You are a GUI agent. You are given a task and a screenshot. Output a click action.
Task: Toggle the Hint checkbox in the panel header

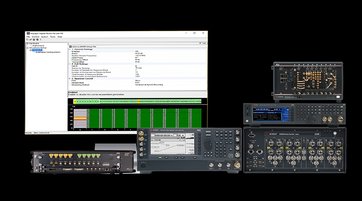click(x=199, y=43)
